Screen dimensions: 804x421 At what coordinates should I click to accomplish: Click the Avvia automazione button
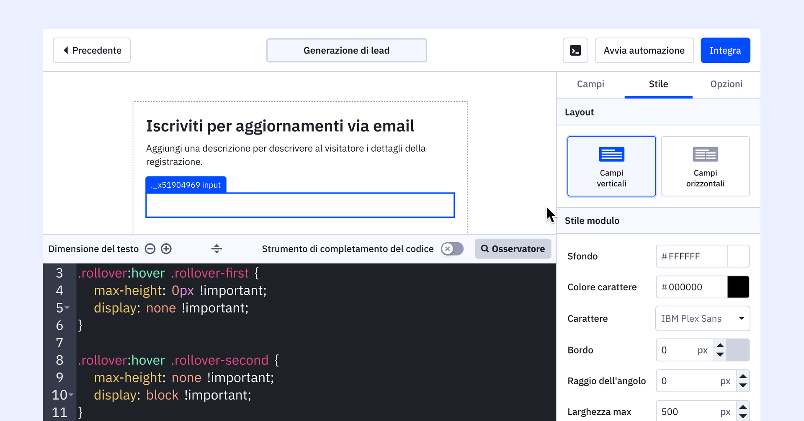[644, 50]
